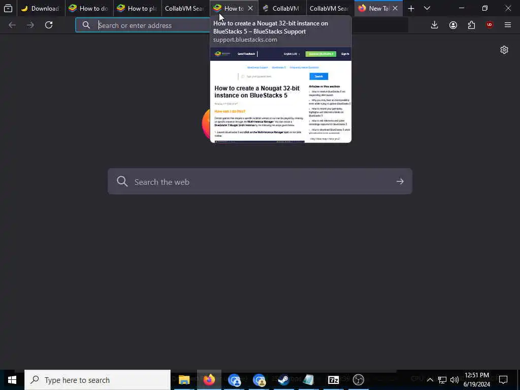Go back to previous page
This screenshot has height=390, width=520.
coord(12,25)
